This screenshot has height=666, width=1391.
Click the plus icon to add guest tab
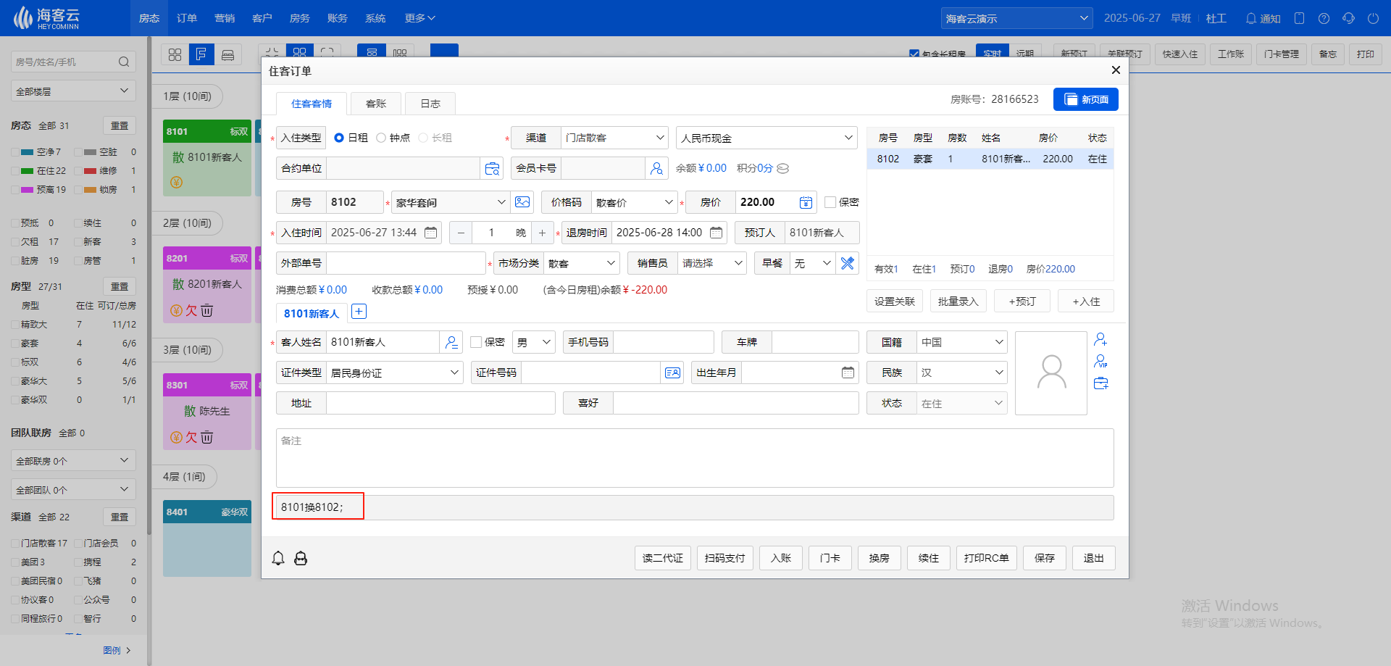click(x=359, y=312)
